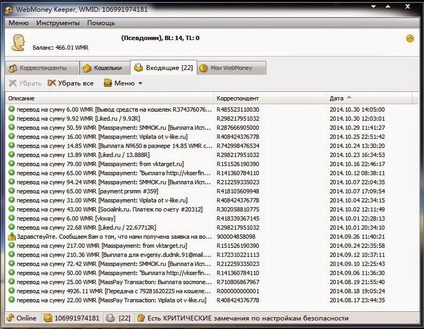Screen dimensions: 424x329
Task: Click the Баланс: 466.01 WMR text
Action: pyautogui.click(x=60, y=48)
